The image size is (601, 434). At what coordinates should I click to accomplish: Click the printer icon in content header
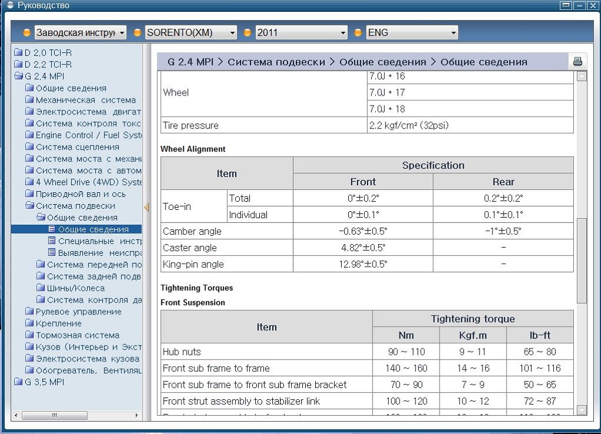pyautogui.click(x=577, y=61)
